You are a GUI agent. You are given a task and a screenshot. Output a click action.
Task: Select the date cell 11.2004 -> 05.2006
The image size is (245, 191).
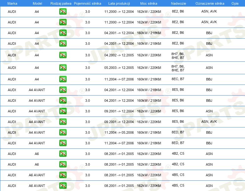point(119,132)
